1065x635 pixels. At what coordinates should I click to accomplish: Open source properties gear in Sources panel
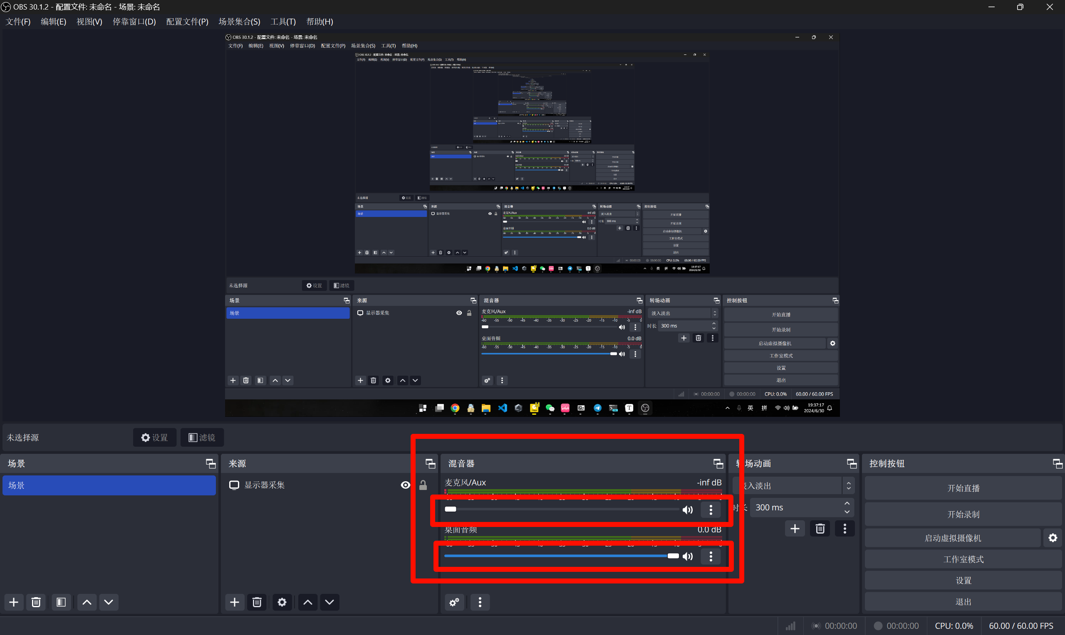click(282, 602)
